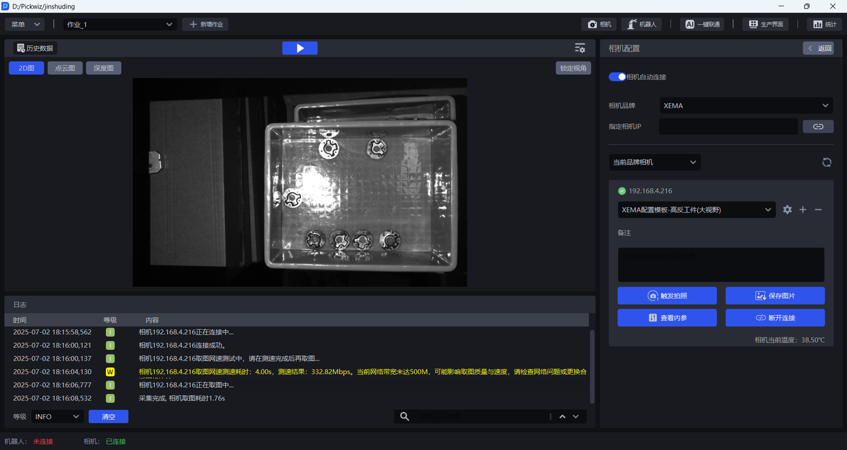Click the 指定相机IP input field
The image size is (847, 450).
pyautogui.click(x=728, y=126)
